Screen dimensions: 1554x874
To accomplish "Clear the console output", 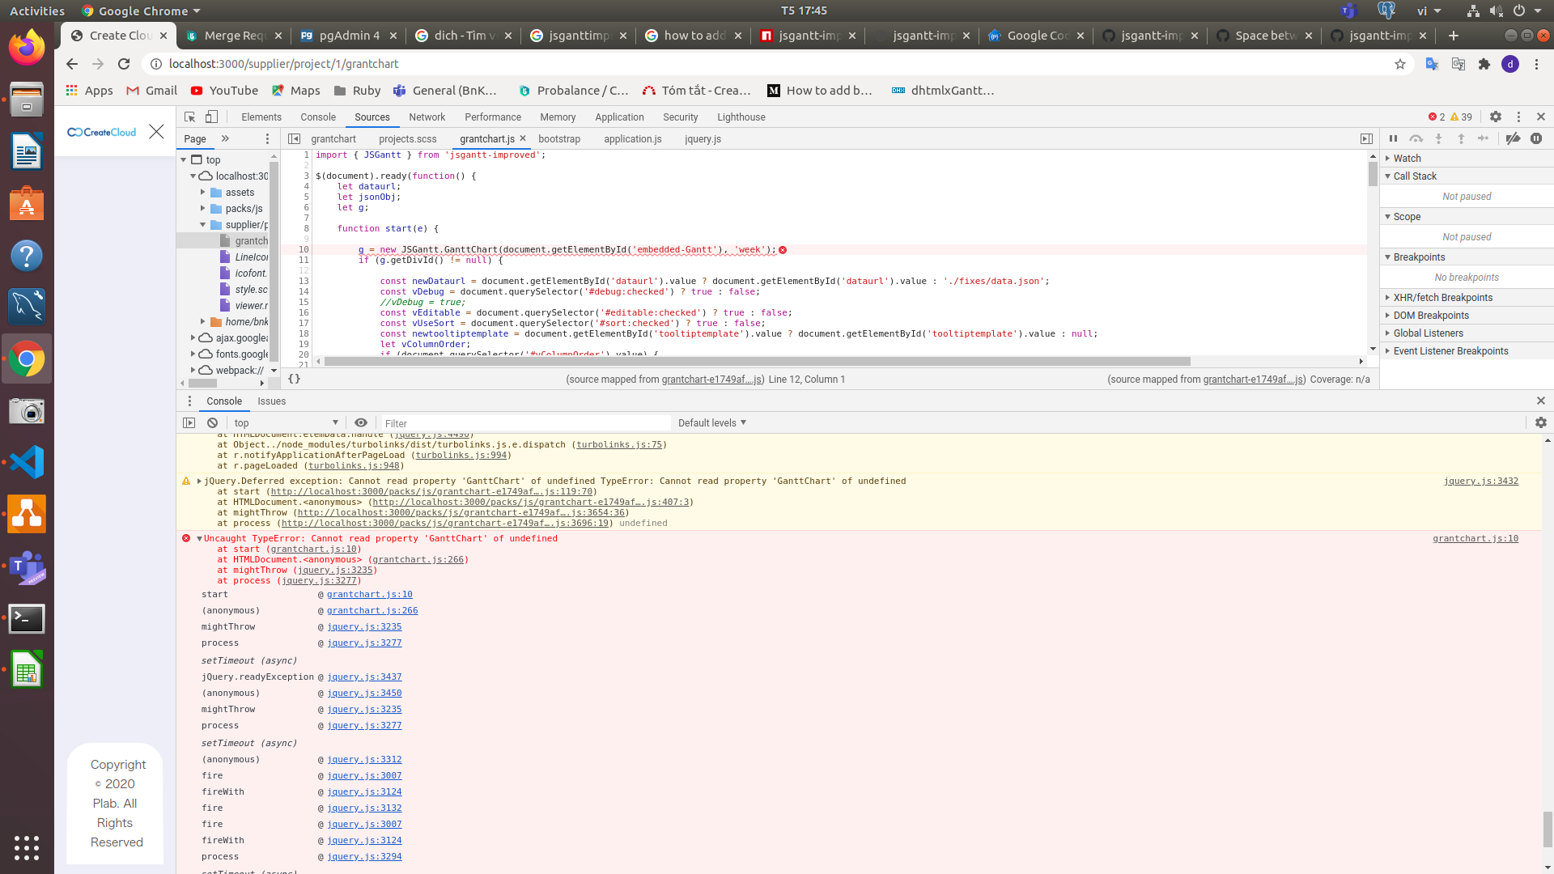I will (212, 422).
